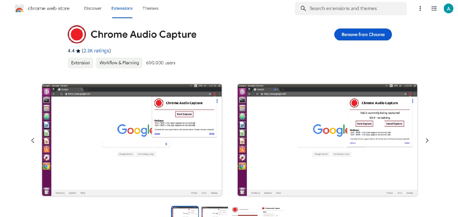Open the three-dot more options menu
Screen dimensions: 458x217
pos(420,8)
